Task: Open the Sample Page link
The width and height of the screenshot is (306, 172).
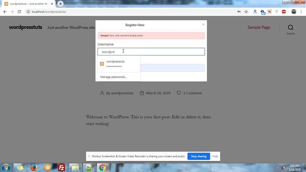Action: (259, 27)
